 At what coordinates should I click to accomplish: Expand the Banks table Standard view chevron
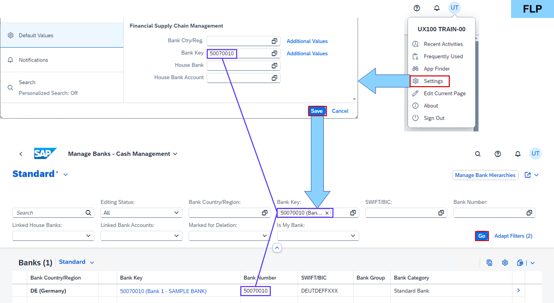tap(92, 263)
